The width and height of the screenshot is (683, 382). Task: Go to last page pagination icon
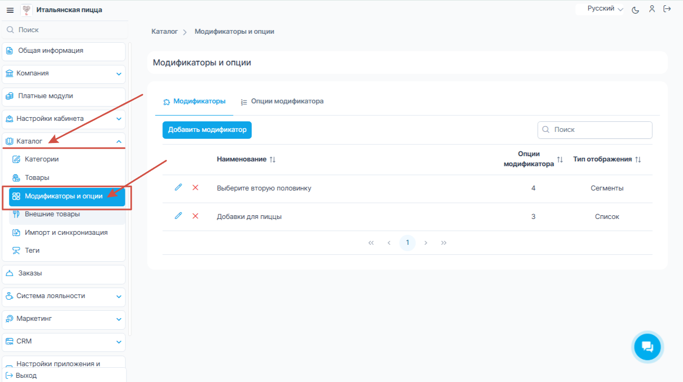[x=444, y=243]
